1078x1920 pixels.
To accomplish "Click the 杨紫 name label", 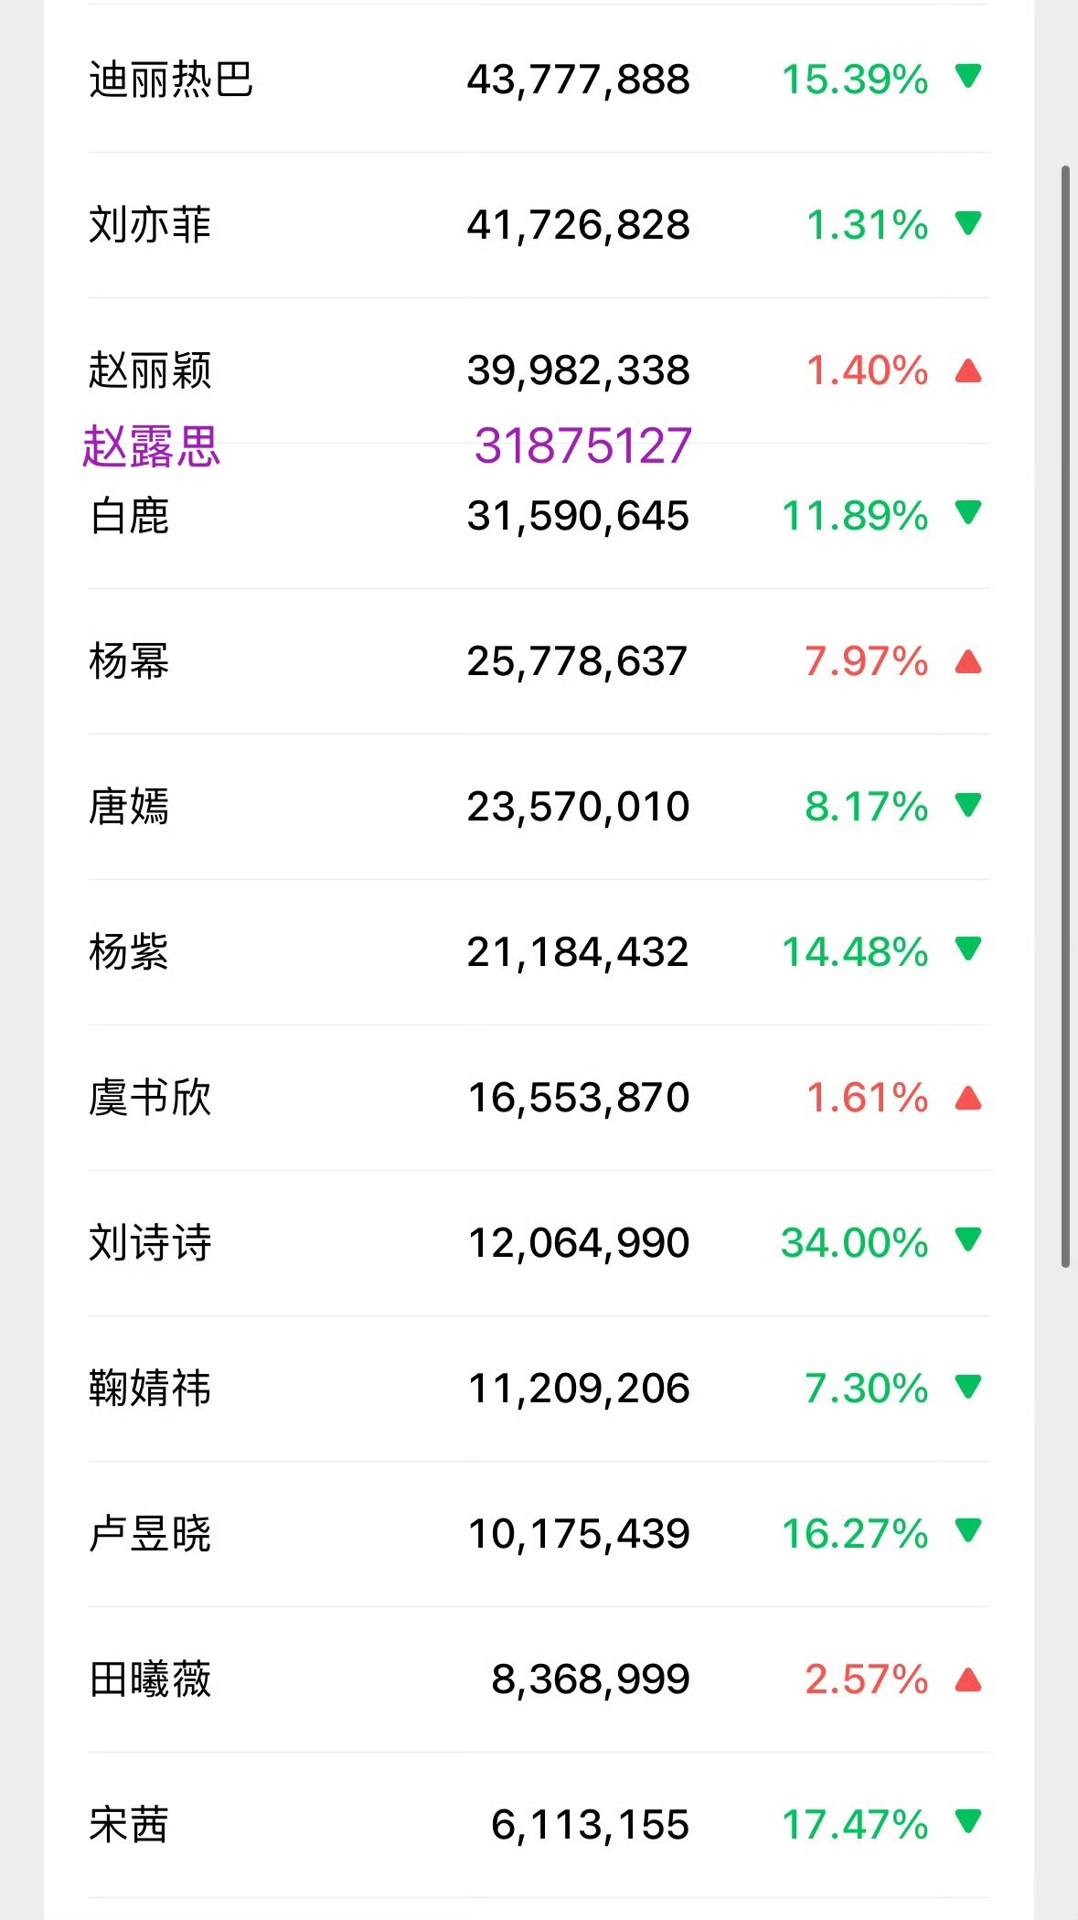I will click(x=128, y=951).
